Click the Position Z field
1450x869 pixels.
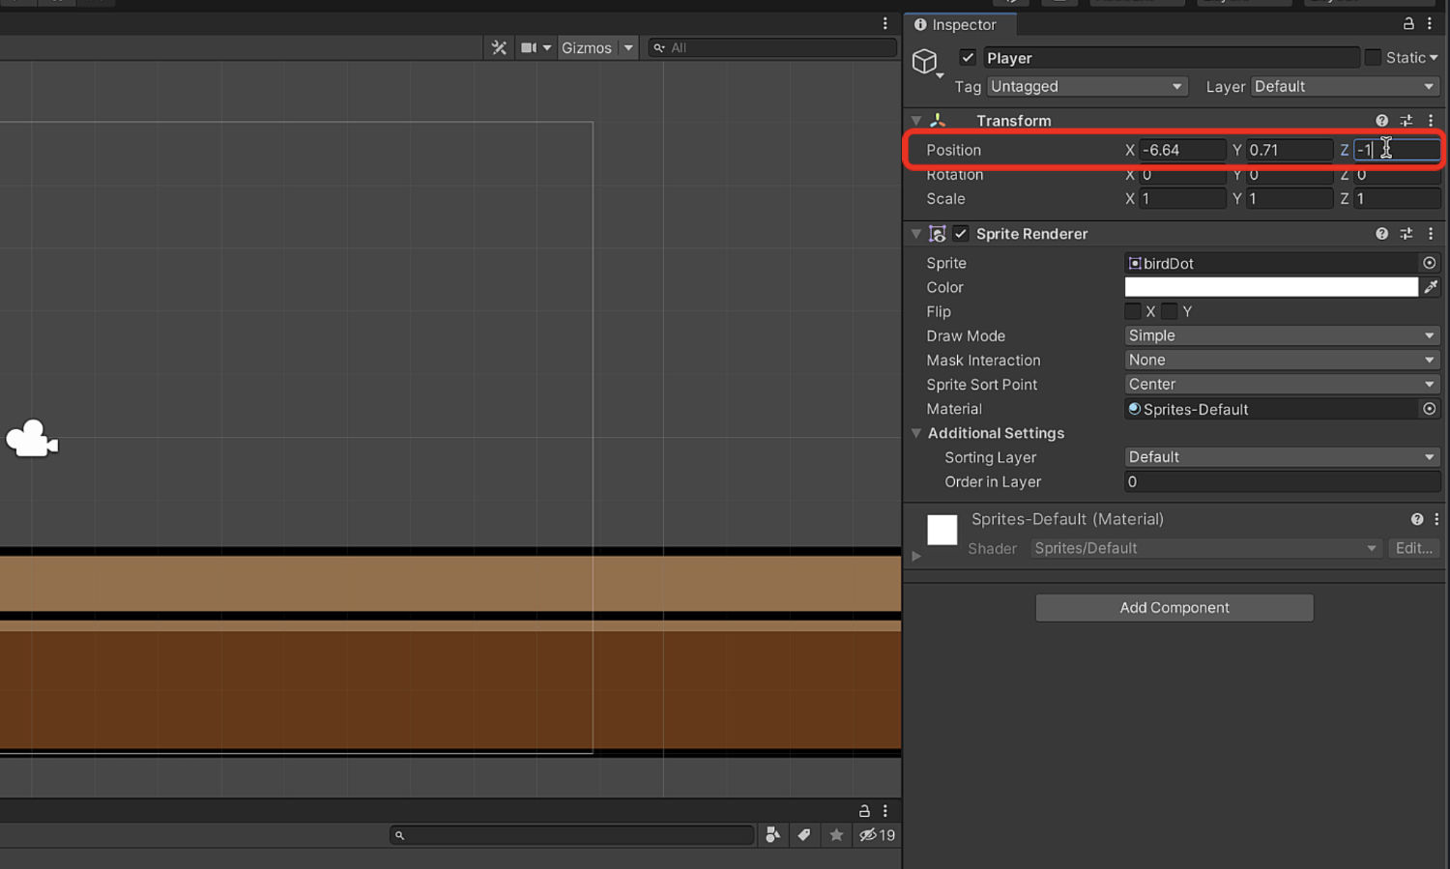[x=1397, y=150]
